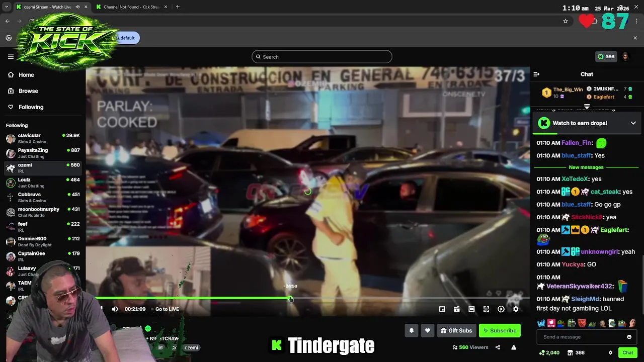Open video player settings gear

(516, 309)
